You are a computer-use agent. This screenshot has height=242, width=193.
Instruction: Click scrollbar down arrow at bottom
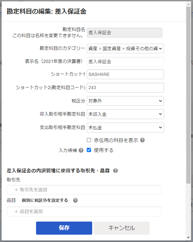pos(188,238)
